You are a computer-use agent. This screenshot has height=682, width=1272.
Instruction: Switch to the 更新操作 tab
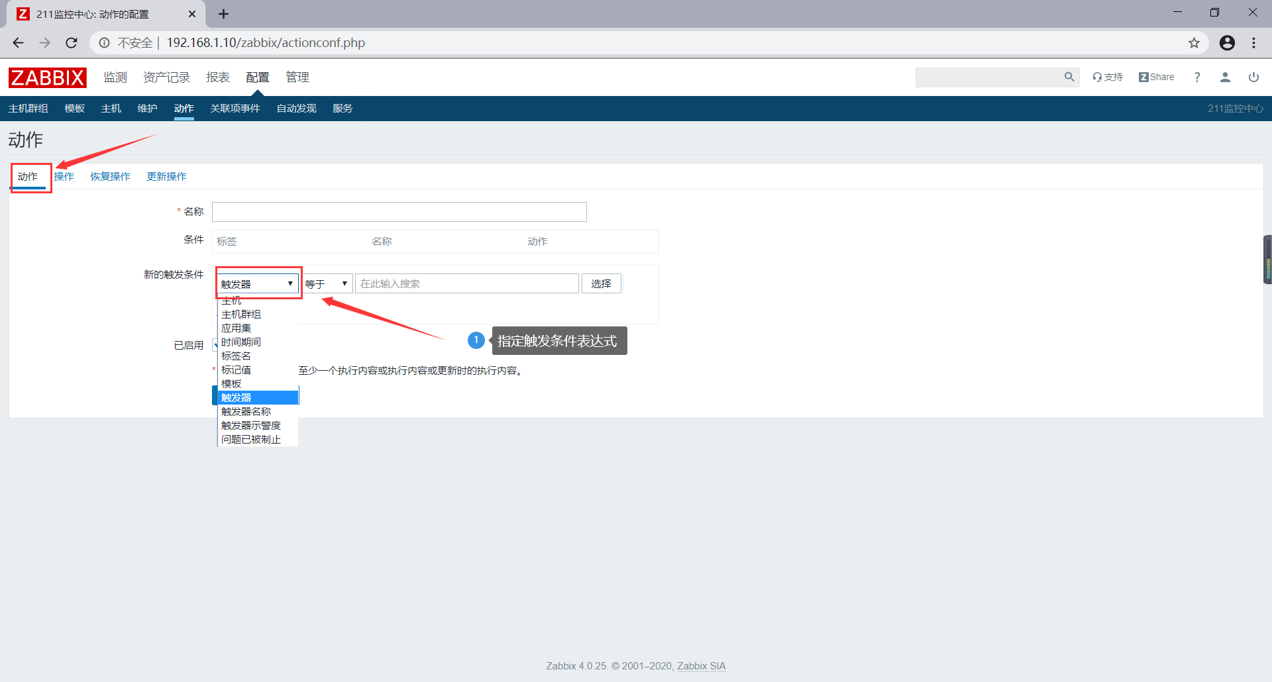pos(166,177)
